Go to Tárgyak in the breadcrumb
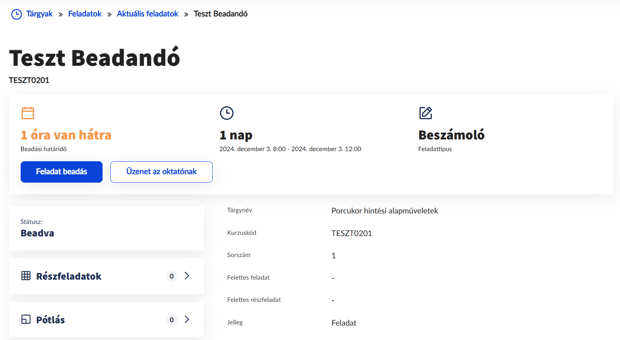Screen dimensions: 620x340 click(x=39, y=14)
